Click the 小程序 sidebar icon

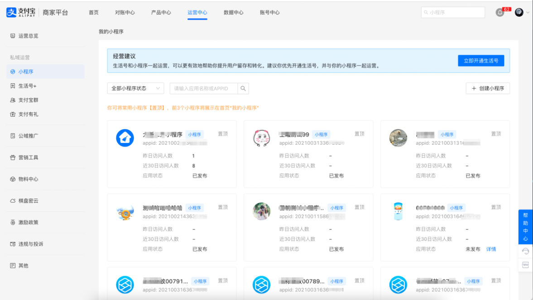pos(13,71)
